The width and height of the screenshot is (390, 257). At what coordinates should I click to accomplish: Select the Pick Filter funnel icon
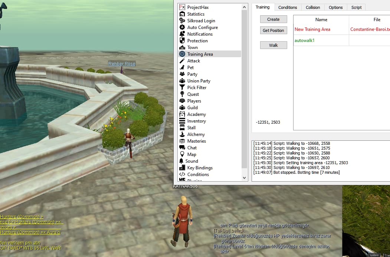(182, 88)
